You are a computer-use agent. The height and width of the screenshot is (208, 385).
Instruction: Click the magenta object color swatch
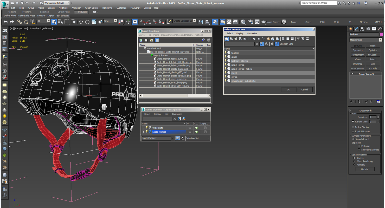tap(381, 35)
